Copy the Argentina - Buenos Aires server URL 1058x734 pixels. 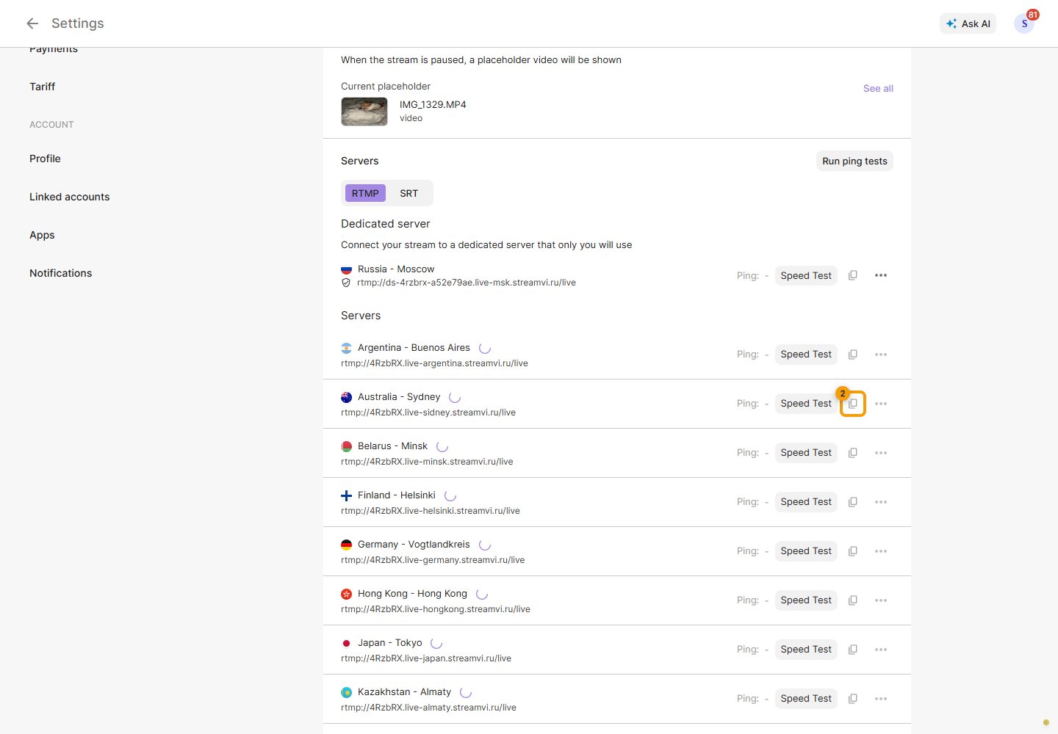[853, 355]
